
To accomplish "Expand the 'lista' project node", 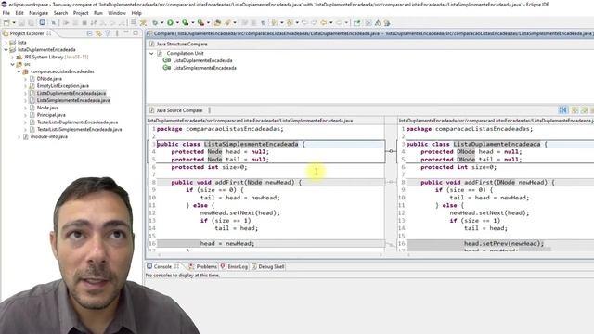I will (6, 43).
